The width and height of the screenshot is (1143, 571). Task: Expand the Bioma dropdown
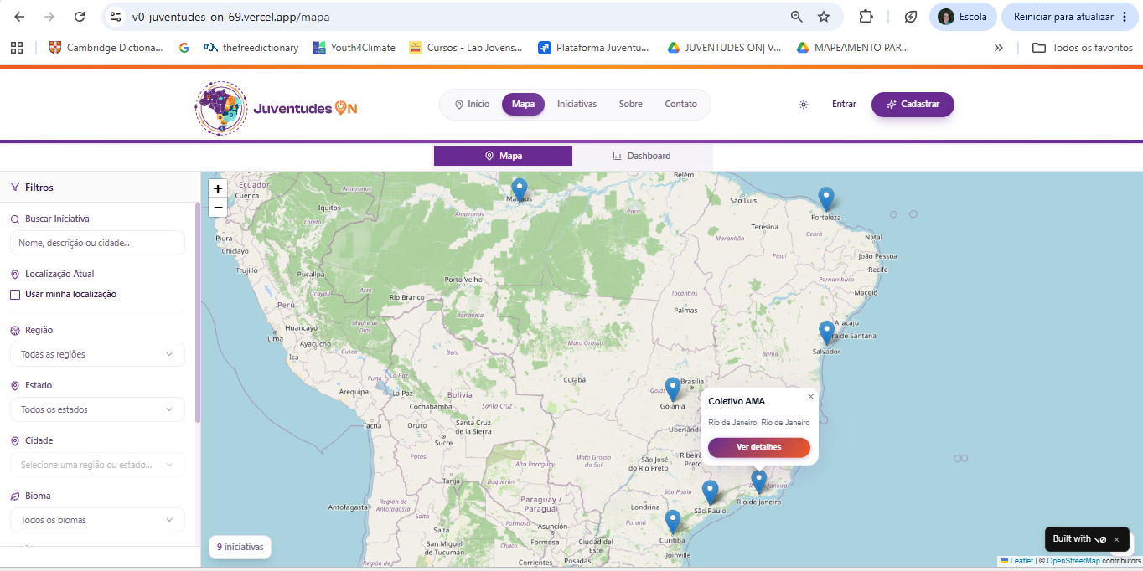(x=97, y=520)
